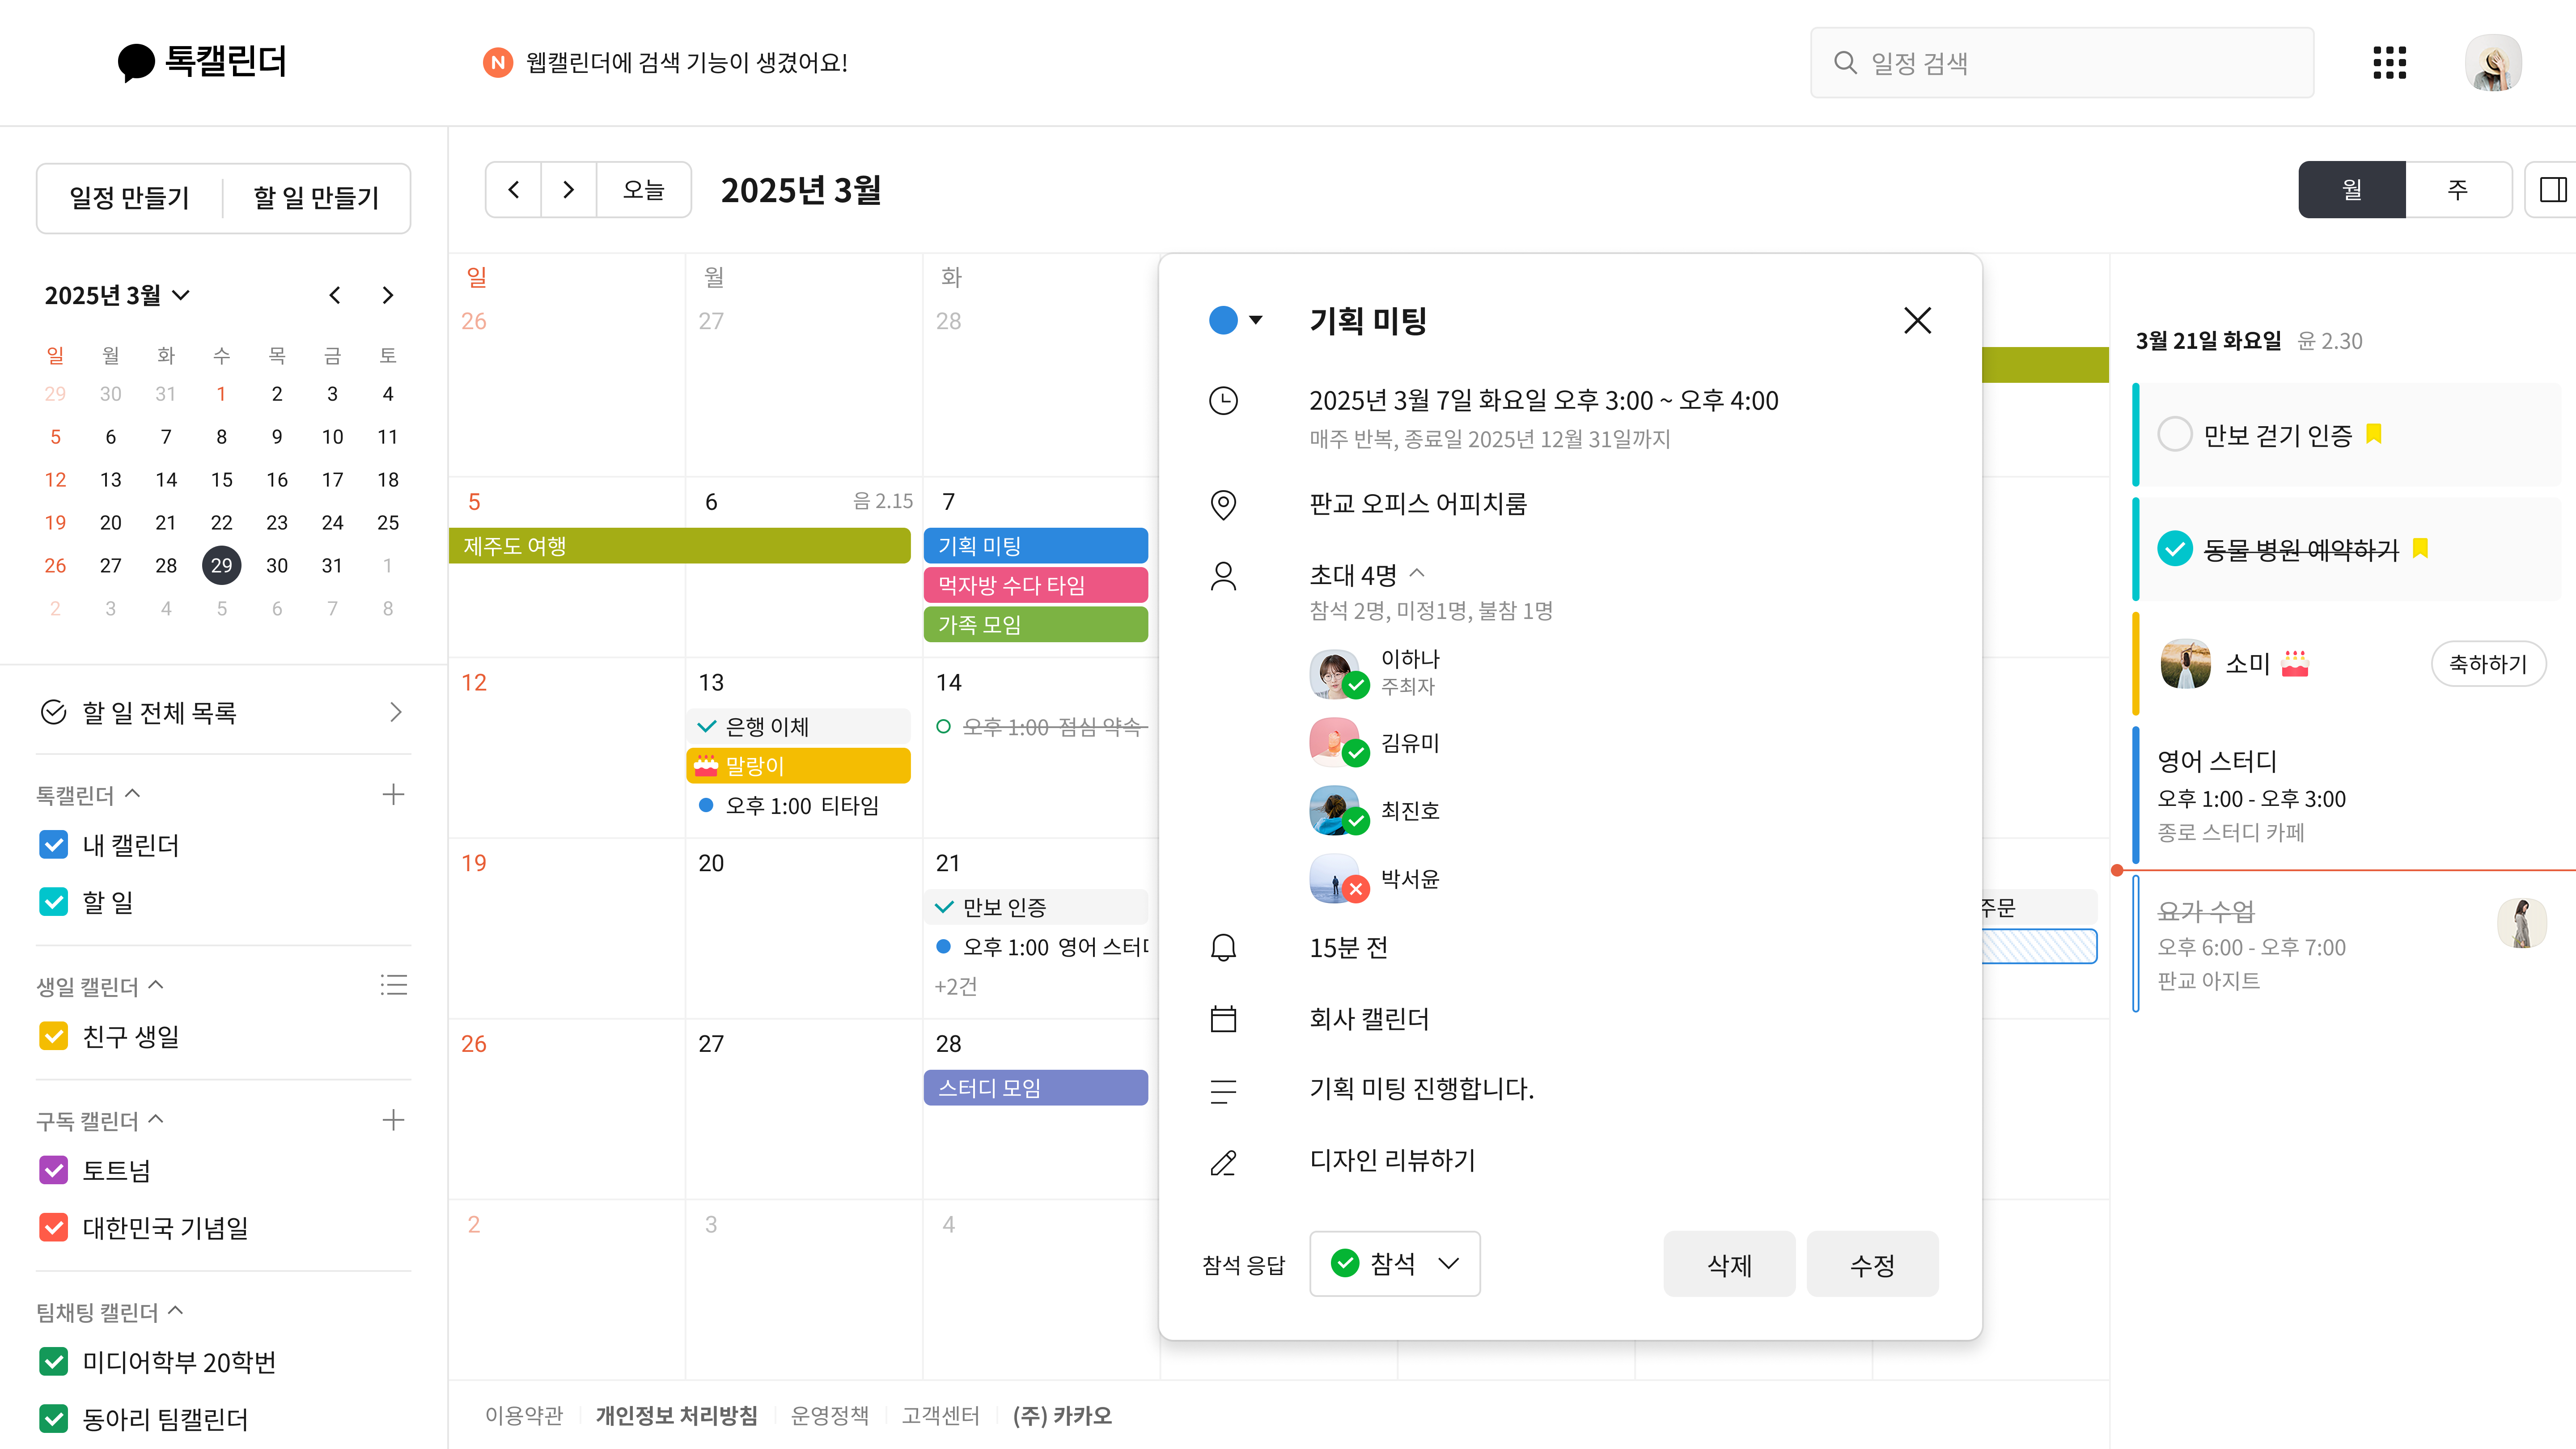Click the yellow bookmark on 만보 걷기 인증
Screen dimensions: 2576x1449
point(2374,434)
